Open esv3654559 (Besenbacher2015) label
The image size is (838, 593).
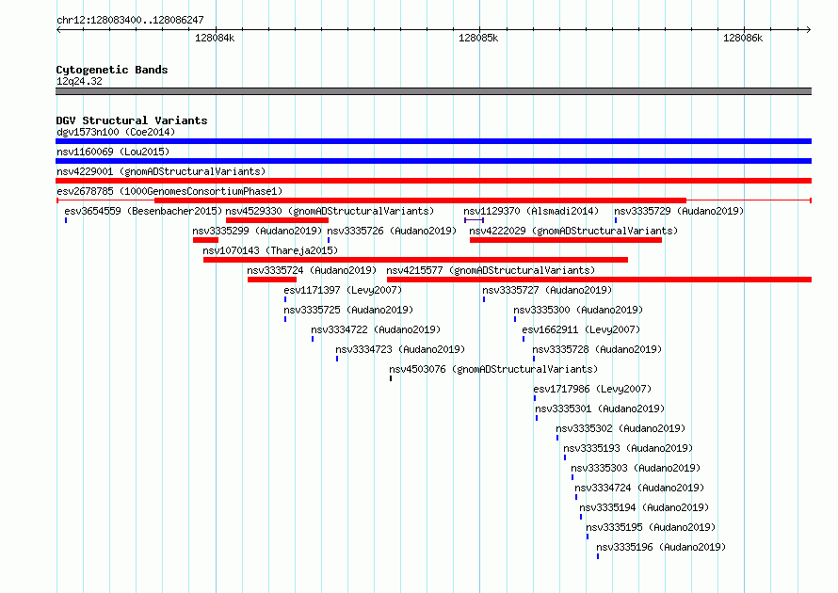pyautogui.click(x=143, y=211)
